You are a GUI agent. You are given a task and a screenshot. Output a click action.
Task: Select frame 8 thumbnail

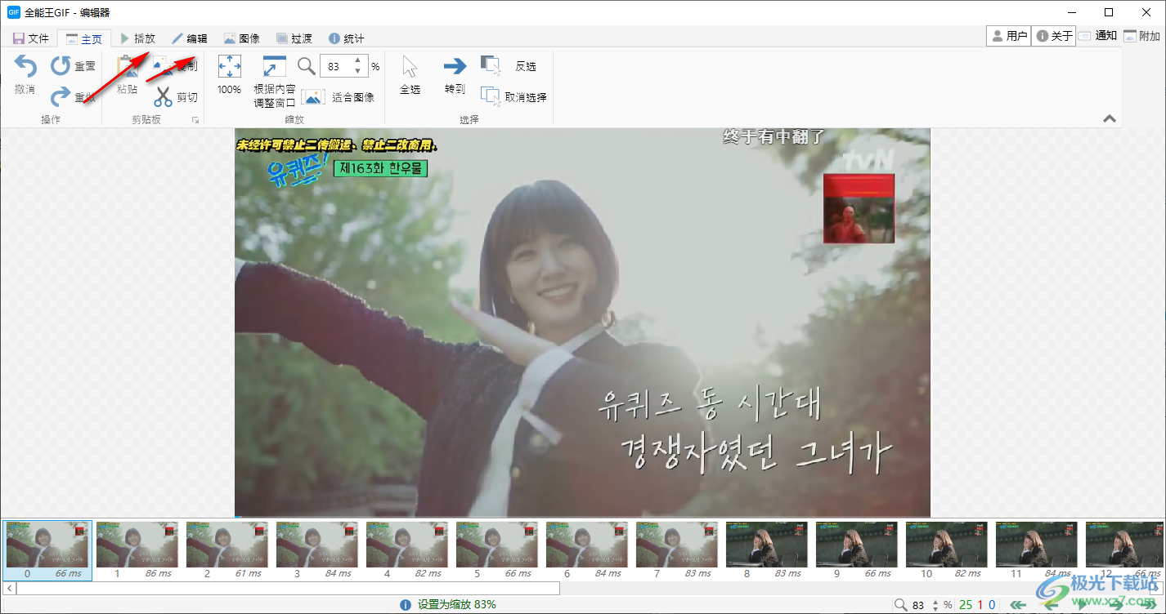point(766,550)
